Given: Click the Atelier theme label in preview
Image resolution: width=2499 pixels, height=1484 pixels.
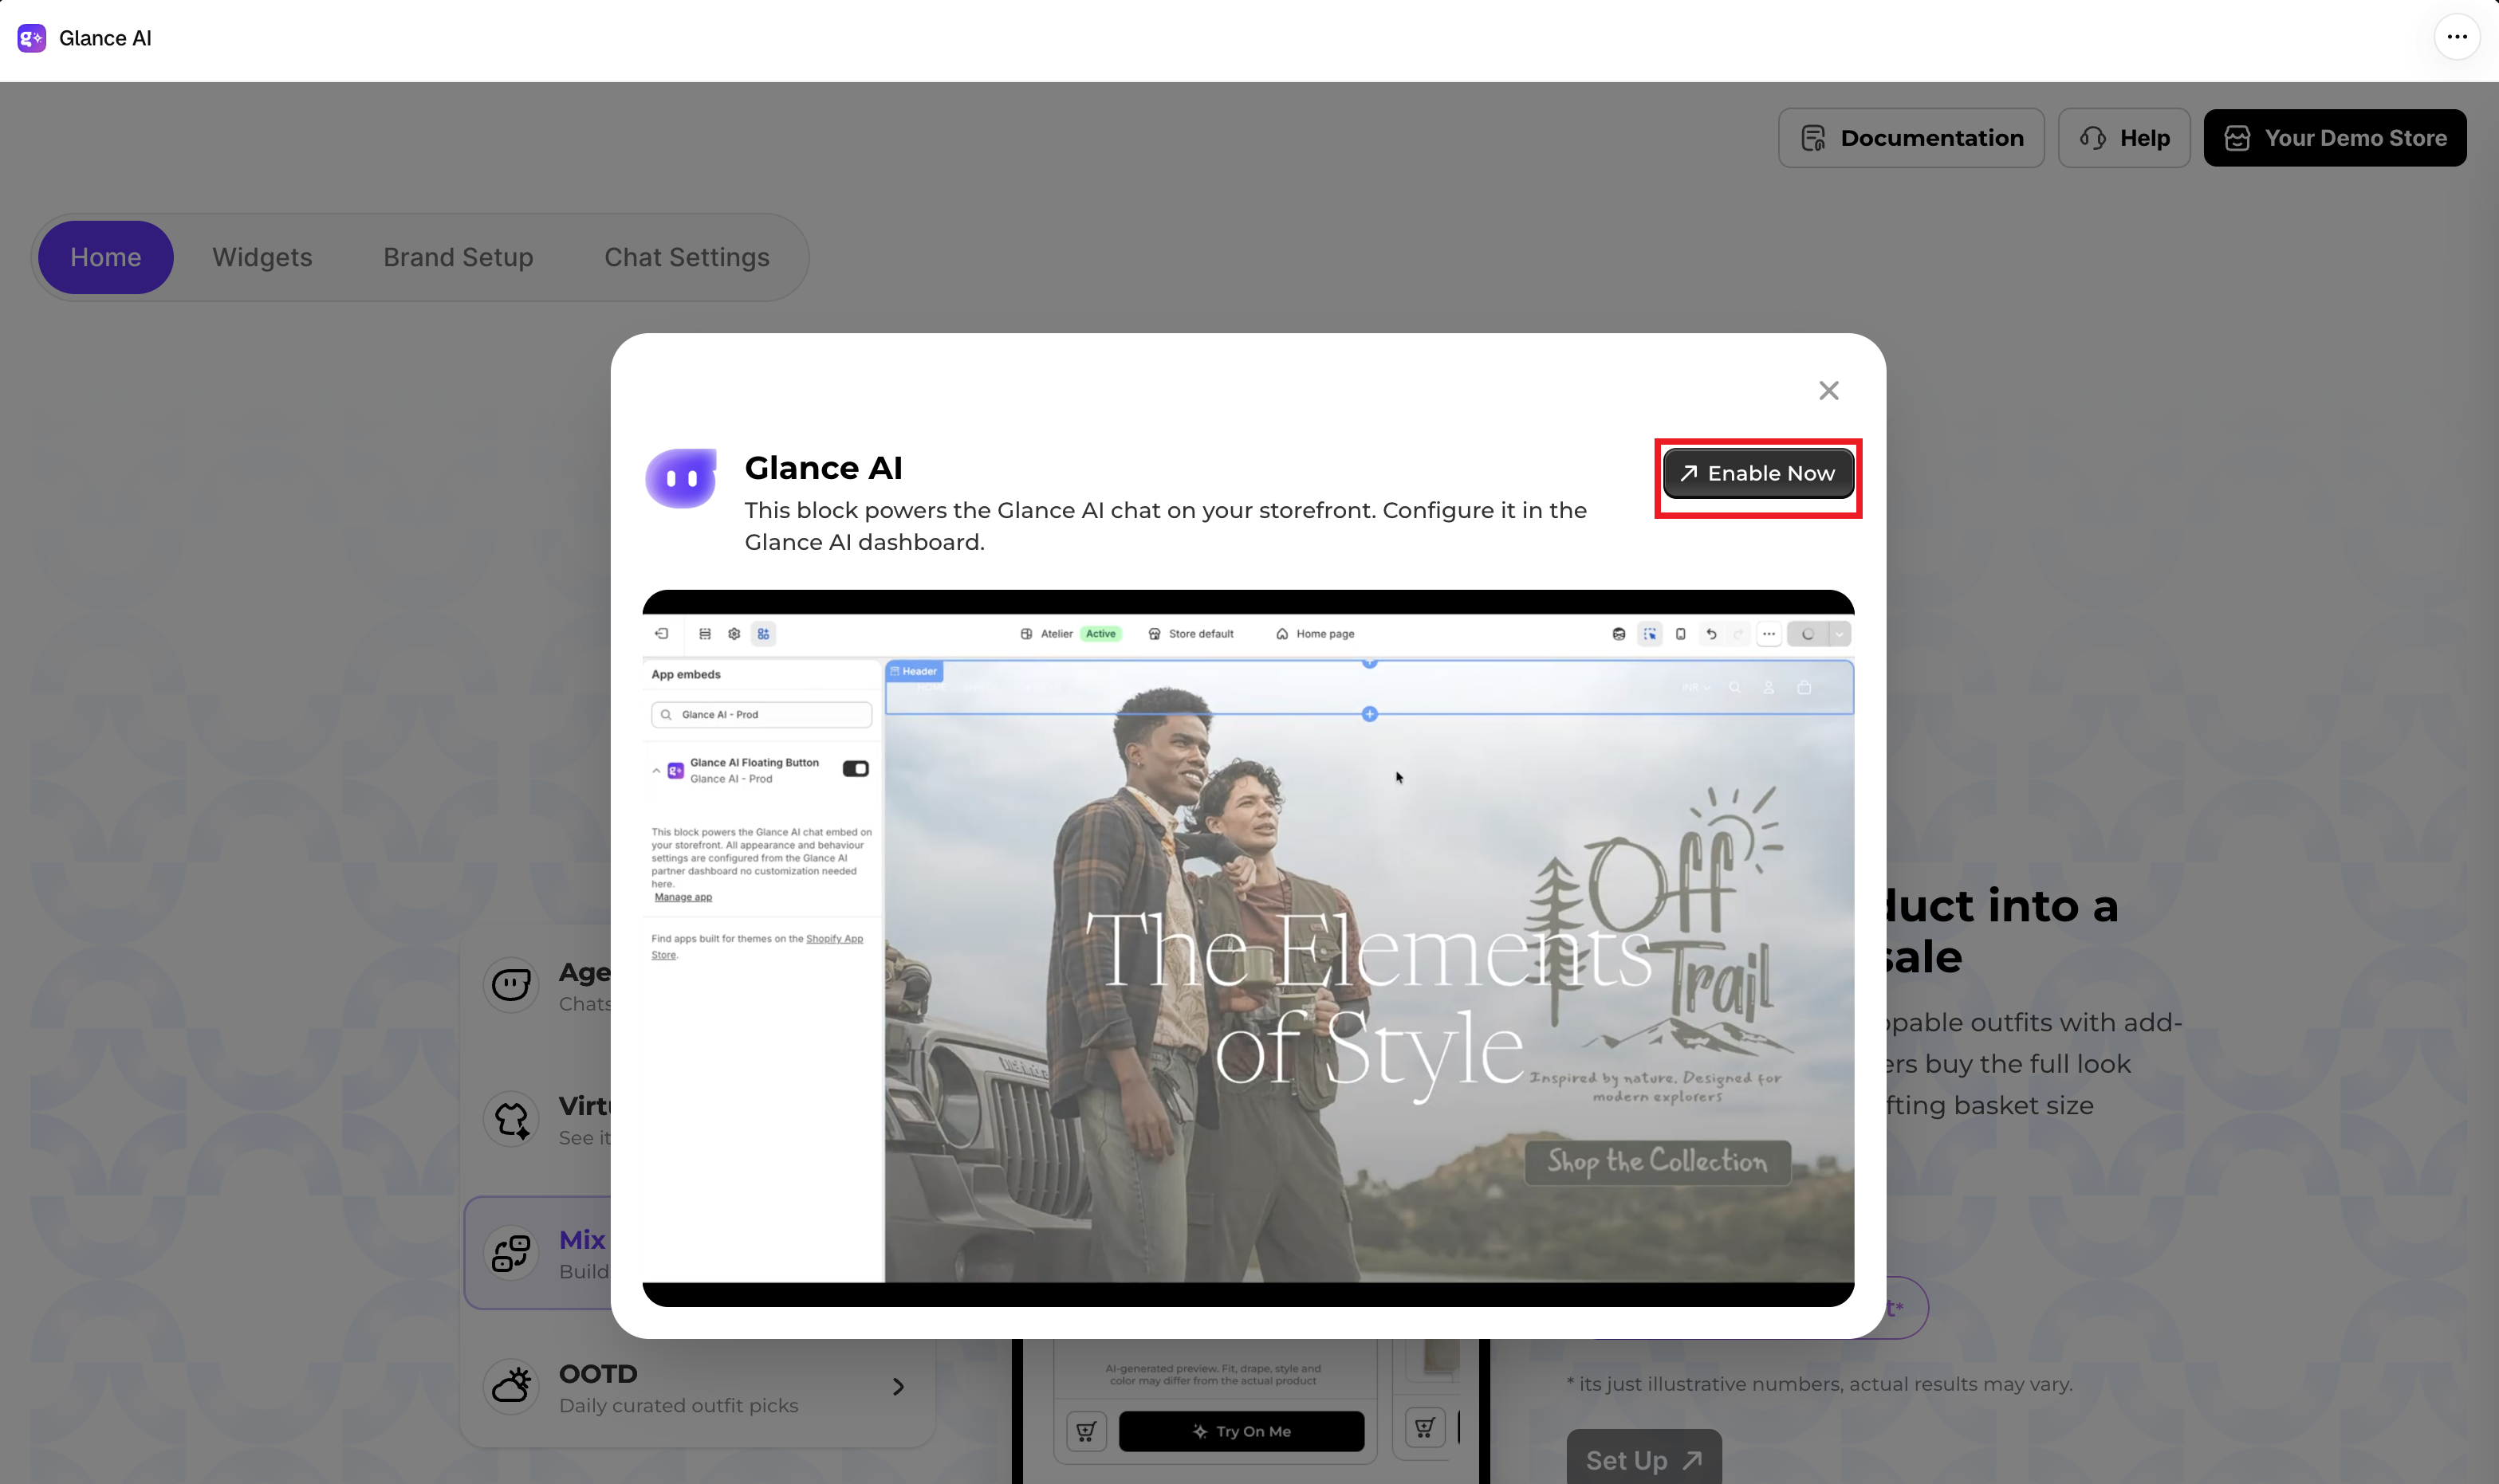Looking at the screenshot, I should 1057,634.
